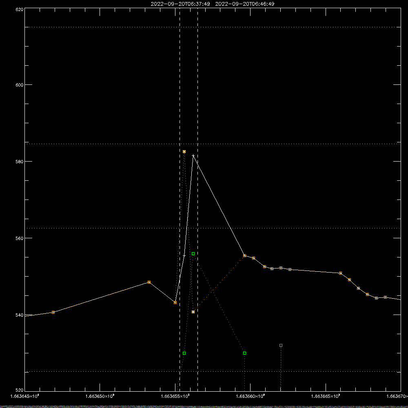Screen dimensions: 408x408
Task: Click the cut-off 1.663670 x-axis label
Action: click(397, 396)
